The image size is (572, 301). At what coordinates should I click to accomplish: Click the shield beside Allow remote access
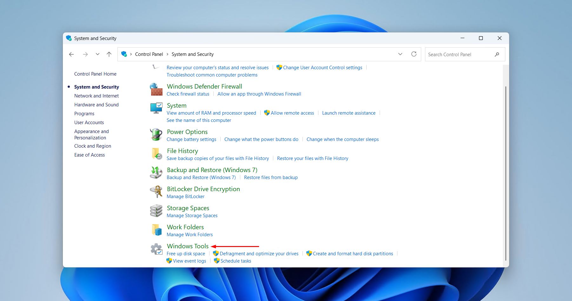coord(267,113)
